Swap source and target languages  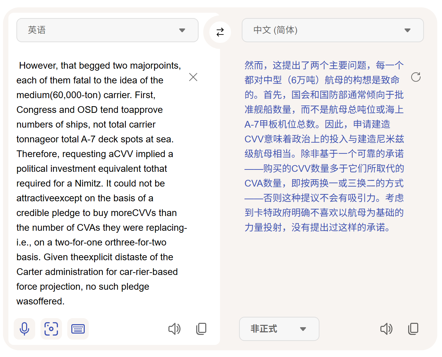(x=220, y=32)
